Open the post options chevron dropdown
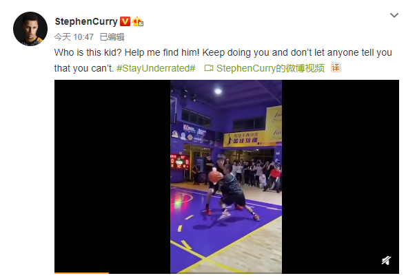The width and height of the screenshot is (406, 278). point(394,15)
